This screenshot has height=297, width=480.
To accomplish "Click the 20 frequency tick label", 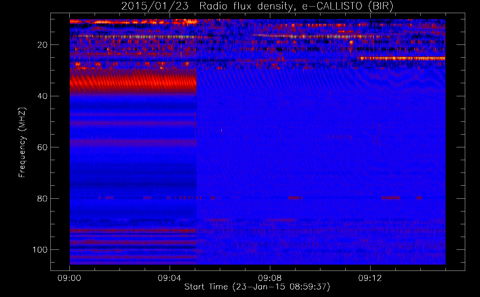I will 42,45.
